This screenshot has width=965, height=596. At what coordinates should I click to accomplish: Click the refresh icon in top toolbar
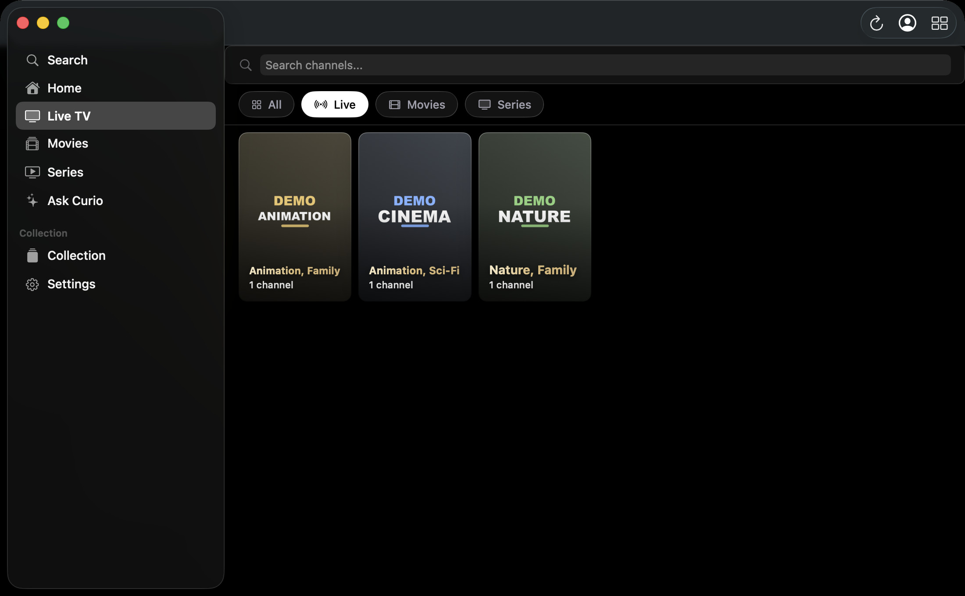[x=876, y=23]
